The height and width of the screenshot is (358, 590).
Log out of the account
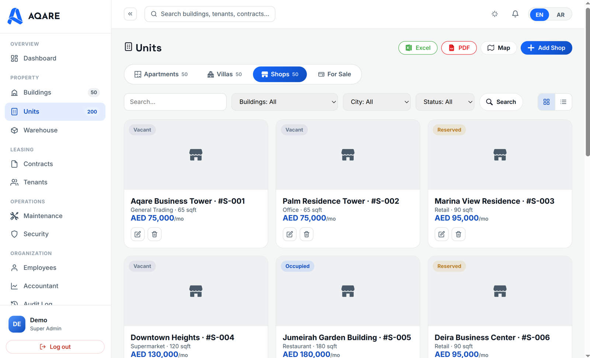click(x=55, y=347)
